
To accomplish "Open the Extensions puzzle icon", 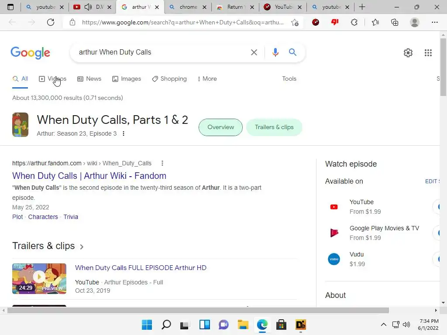I will tap(354, 22).
